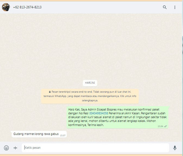
Task: Open the emoji picker
Action: point(6,148)
